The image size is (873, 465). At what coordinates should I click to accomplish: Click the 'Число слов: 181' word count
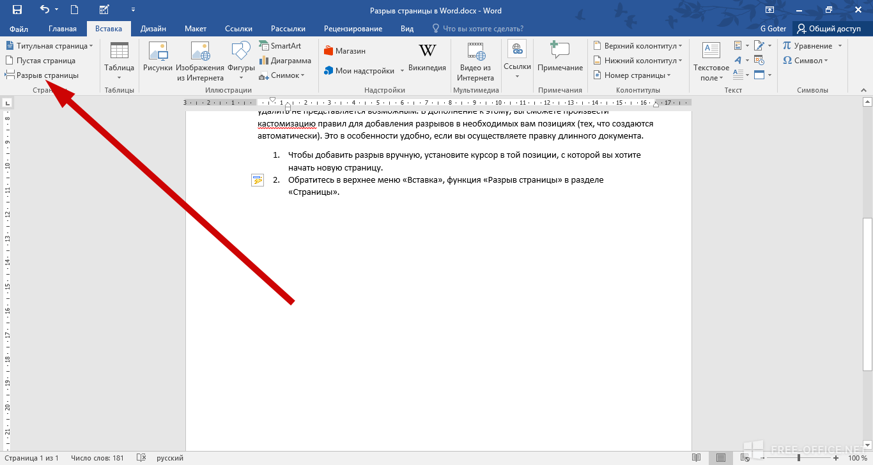(98, 458)
